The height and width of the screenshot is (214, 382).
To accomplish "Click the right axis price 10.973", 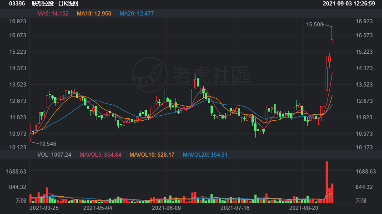I will click(364, 134).
